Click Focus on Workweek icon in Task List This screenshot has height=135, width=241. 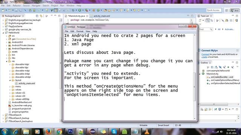(x=217, y=20)
